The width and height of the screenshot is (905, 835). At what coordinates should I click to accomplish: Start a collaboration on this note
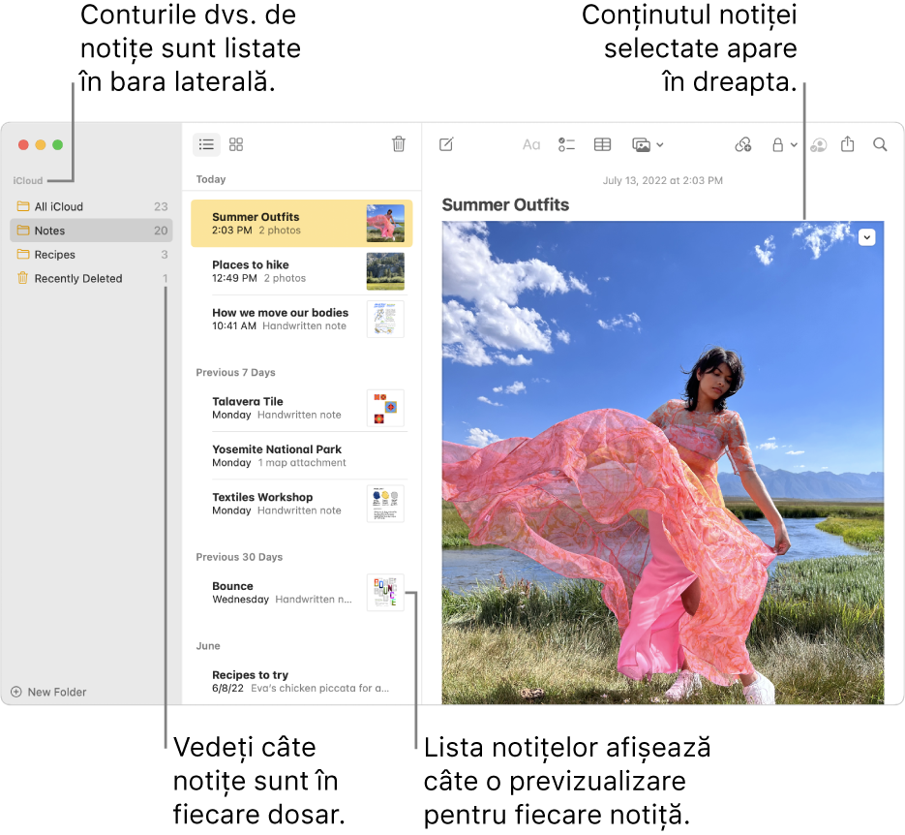pyautogui.click(x=818, y=144)
